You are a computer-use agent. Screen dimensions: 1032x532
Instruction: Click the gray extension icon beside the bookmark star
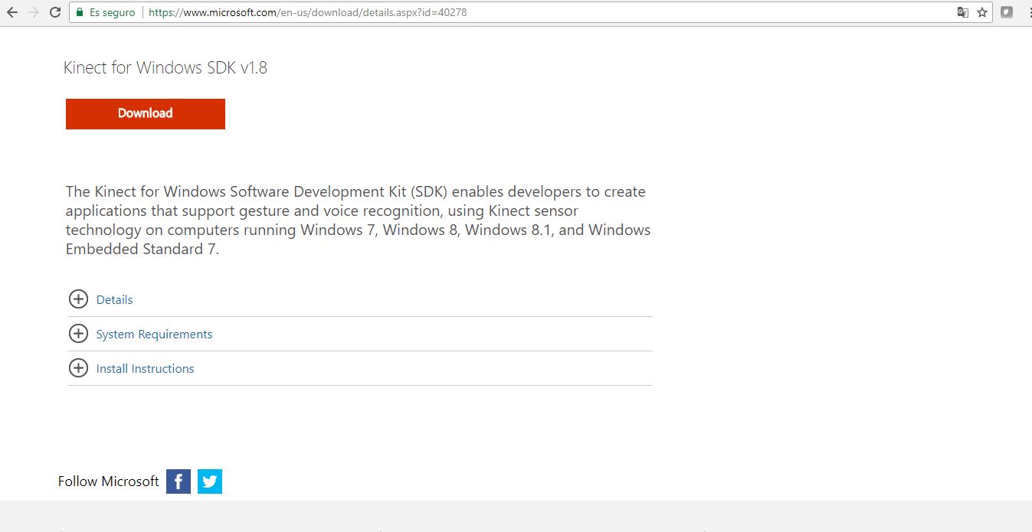coord(1007,12)
